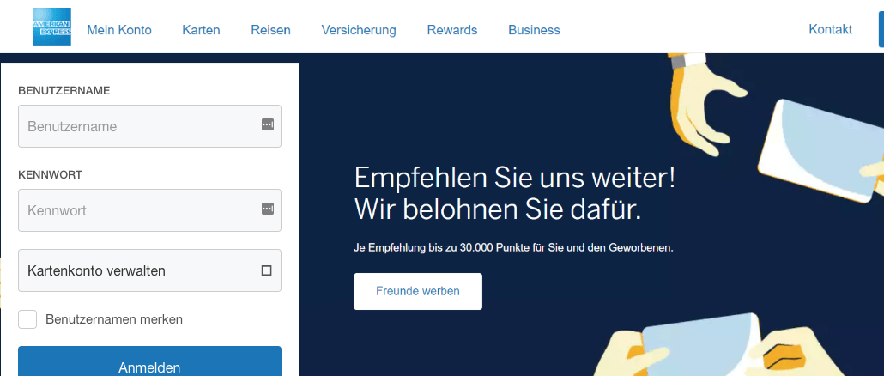Click the Freunde werben button
The height and width of the screenshot is (376, 884).
click(418, 291)
